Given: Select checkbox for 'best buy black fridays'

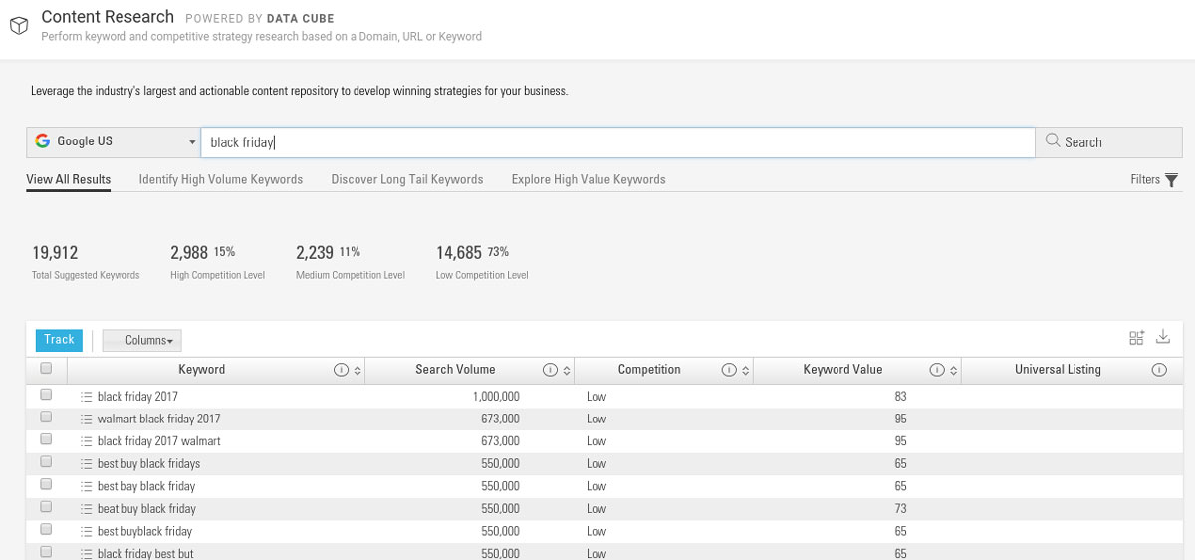Looking at the screenshot, I should [46, 462].
